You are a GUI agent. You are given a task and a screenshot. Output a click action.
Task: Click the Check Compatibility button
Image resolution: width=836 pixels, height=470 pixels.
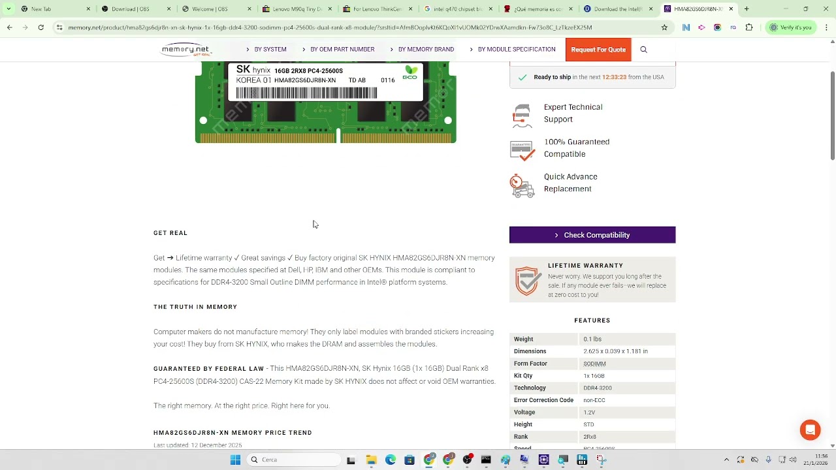click(x=592, y=235)
